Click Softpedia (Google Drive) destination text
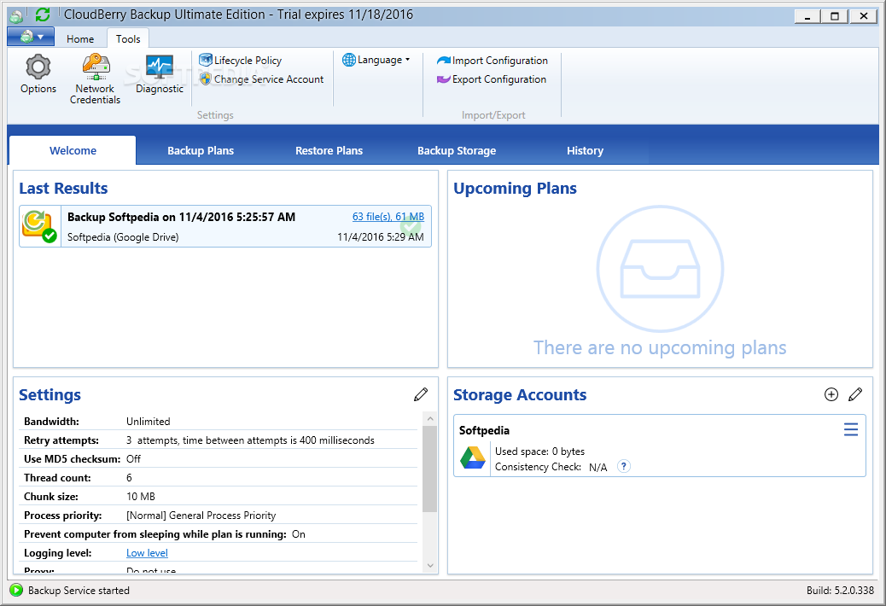The width and height of the screenshot is (886, 606). (x=123, y=237)
